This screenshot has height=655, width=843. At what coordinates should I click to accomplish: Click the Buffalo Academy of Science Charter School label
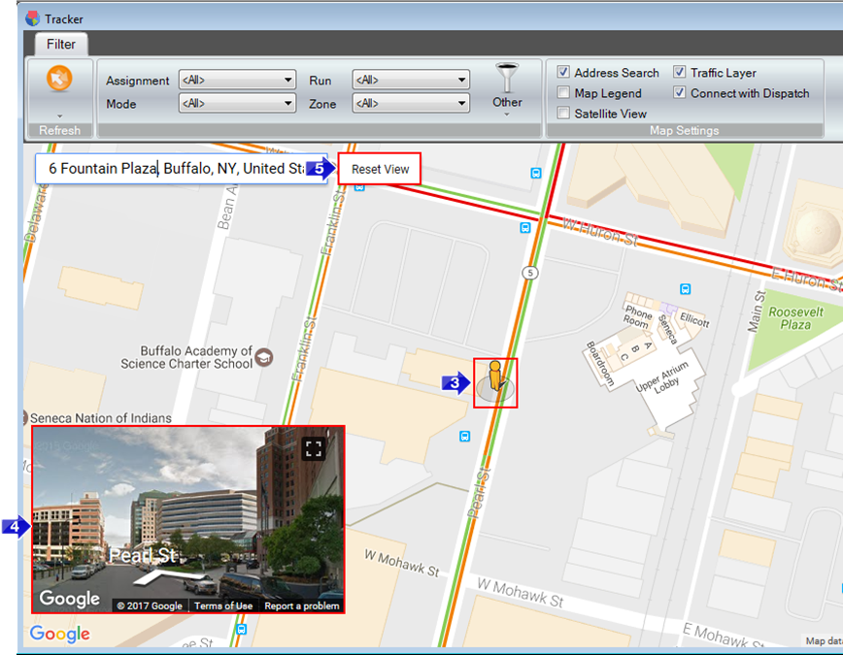186,357
